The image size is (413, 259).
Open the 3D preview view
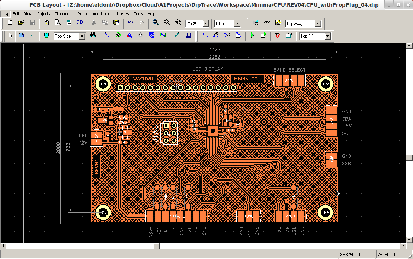(80, 23)
